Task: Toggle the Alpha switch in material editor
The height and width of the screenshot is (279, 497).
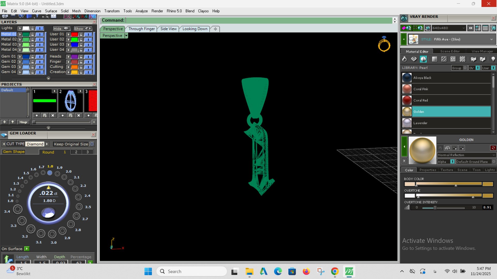Action: 452,161
